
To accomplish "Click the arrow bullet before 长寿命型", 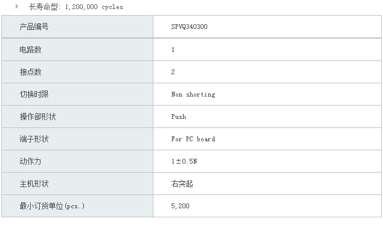I will coord(17,7).
